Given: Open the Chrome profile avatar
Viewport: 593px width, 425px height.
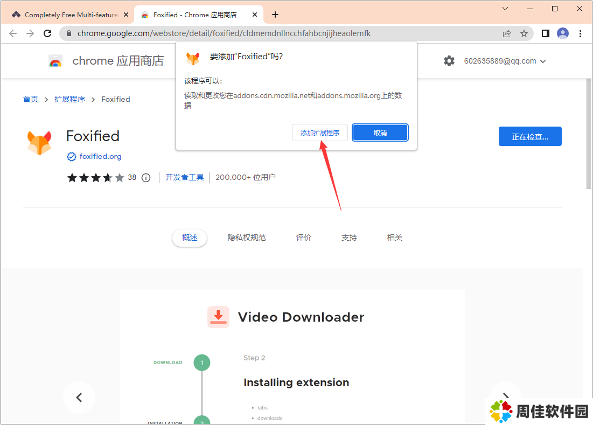Looking at the screenshot, I should 563,33.
